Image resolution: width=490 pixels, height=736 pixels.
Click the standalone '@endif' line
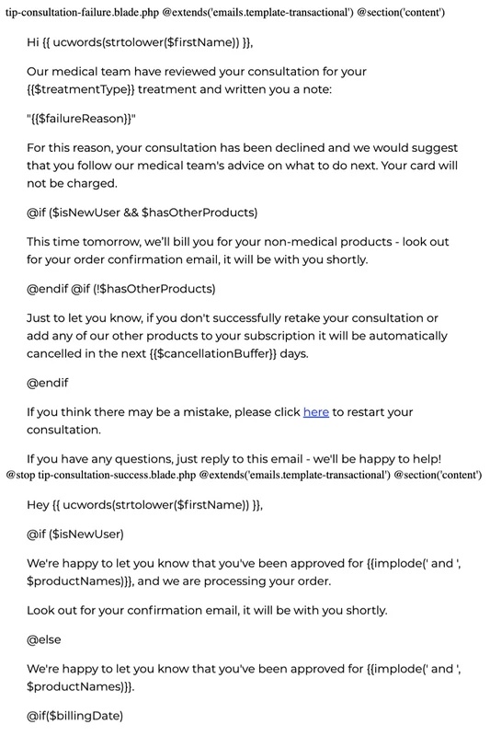coord(48,383)
